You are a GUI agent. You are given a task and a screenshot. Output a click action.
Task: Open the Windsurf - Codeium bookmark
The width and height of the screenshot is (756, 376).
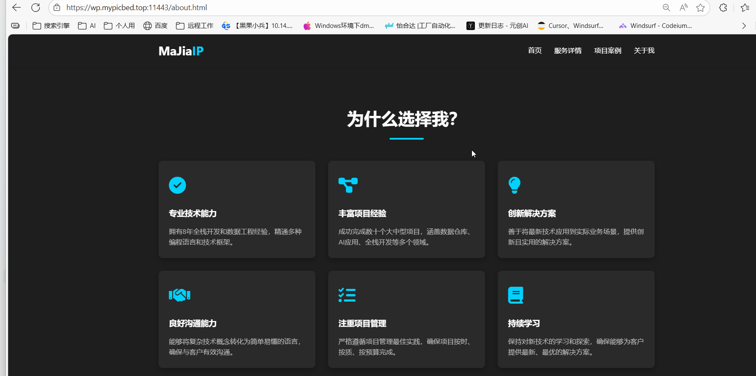[656, 26]
